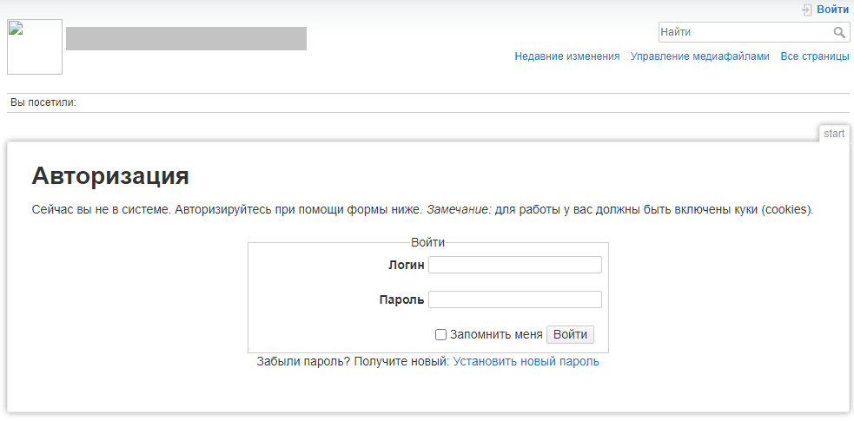Click the Вы посетили breadcrumb text

pos(43,102)
